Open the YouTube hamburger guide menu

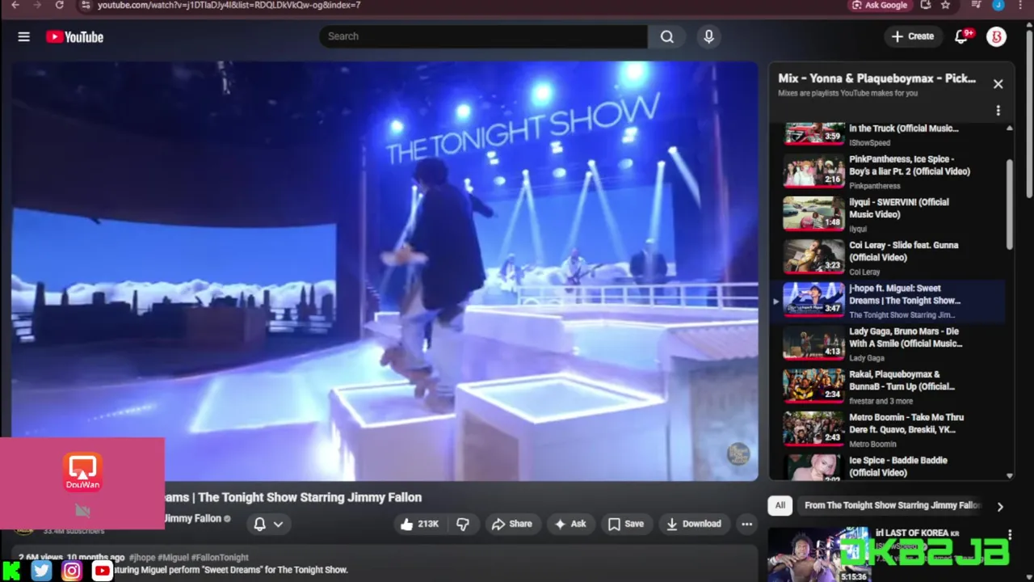(23, 36)
